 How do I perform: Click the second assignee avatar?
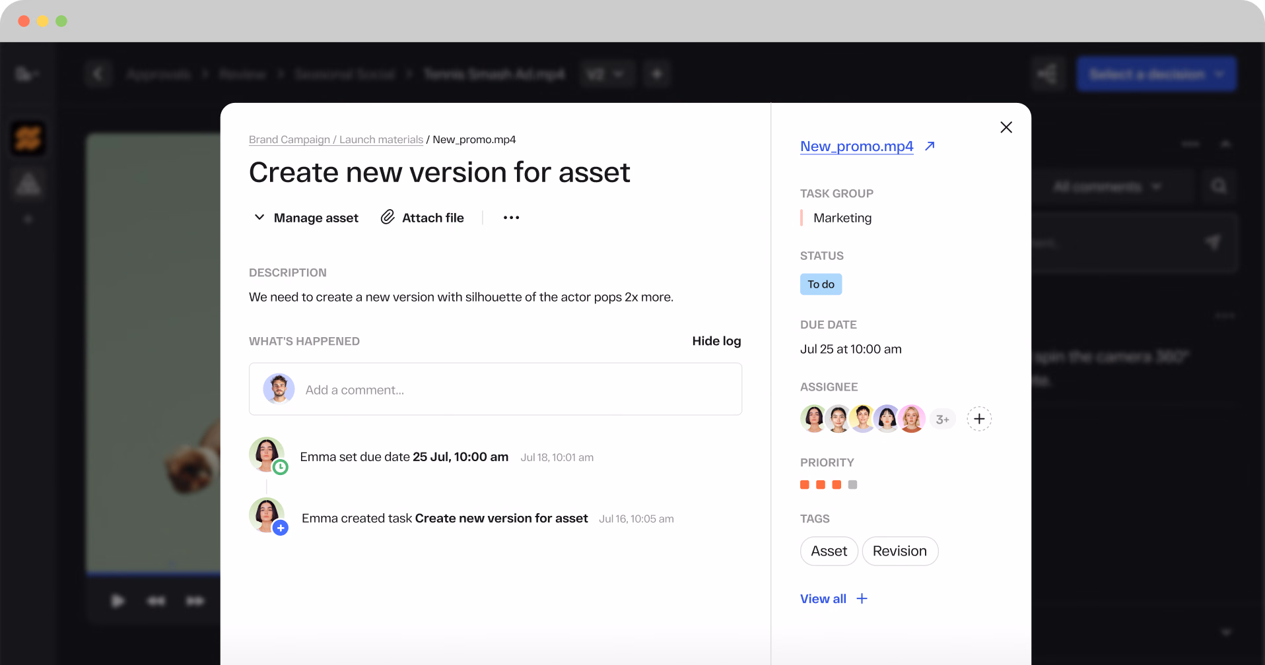click(x=838, y=418)
